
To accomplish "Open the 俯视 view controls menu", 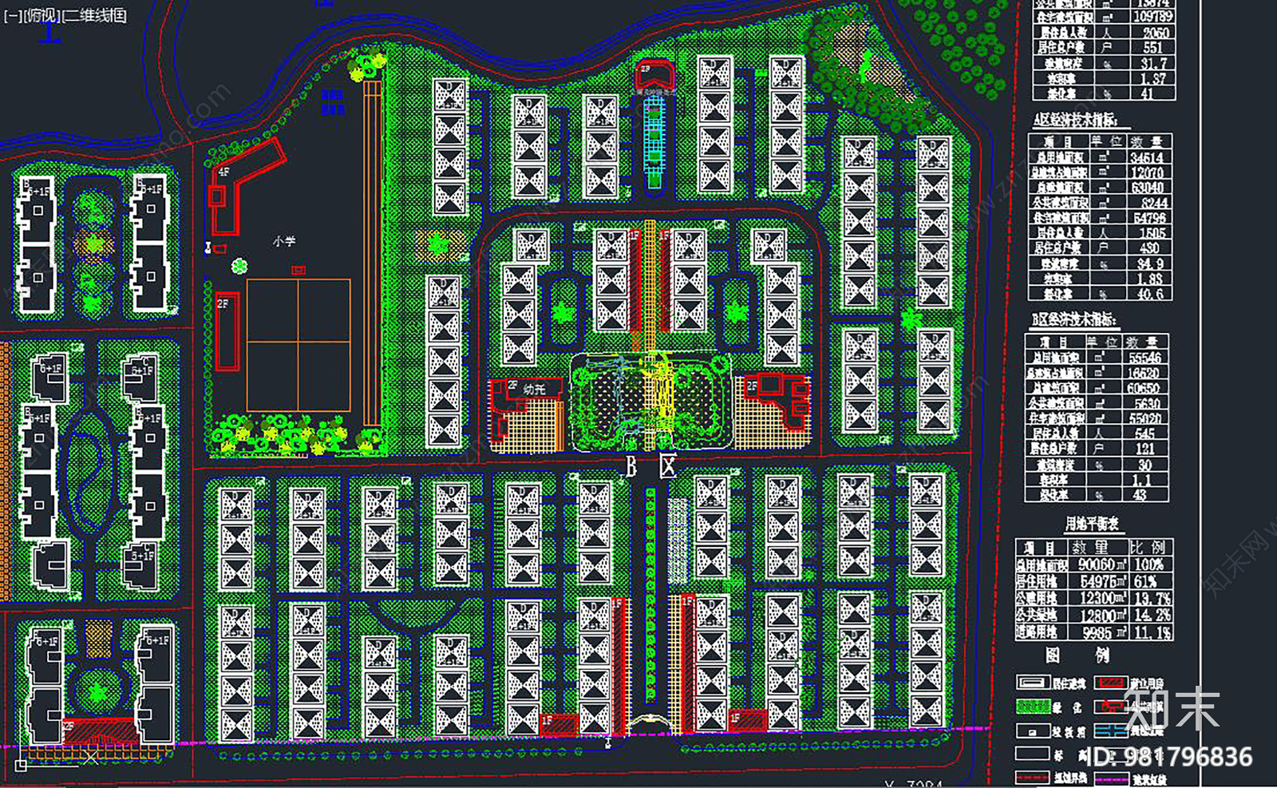I will 42,16.
